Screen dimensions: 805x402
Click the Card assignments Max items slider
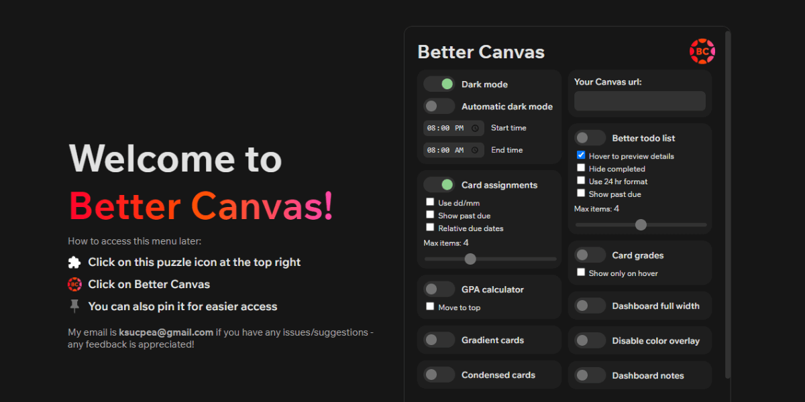pos(490,259)
